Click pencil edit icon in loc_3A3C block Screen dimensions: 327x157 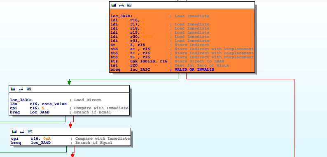(21, 89)
